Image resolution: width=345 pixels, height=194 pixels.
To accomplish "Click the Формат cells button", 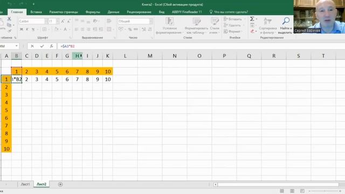I will 232,31.
